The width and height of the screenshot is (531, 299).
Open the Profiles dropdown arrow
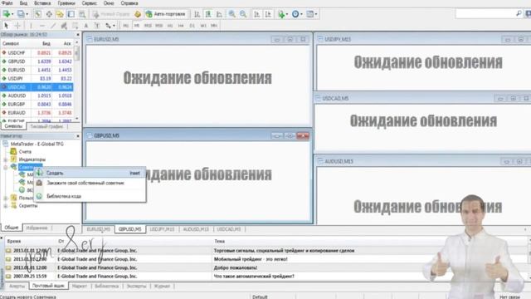tap(27, 14)
